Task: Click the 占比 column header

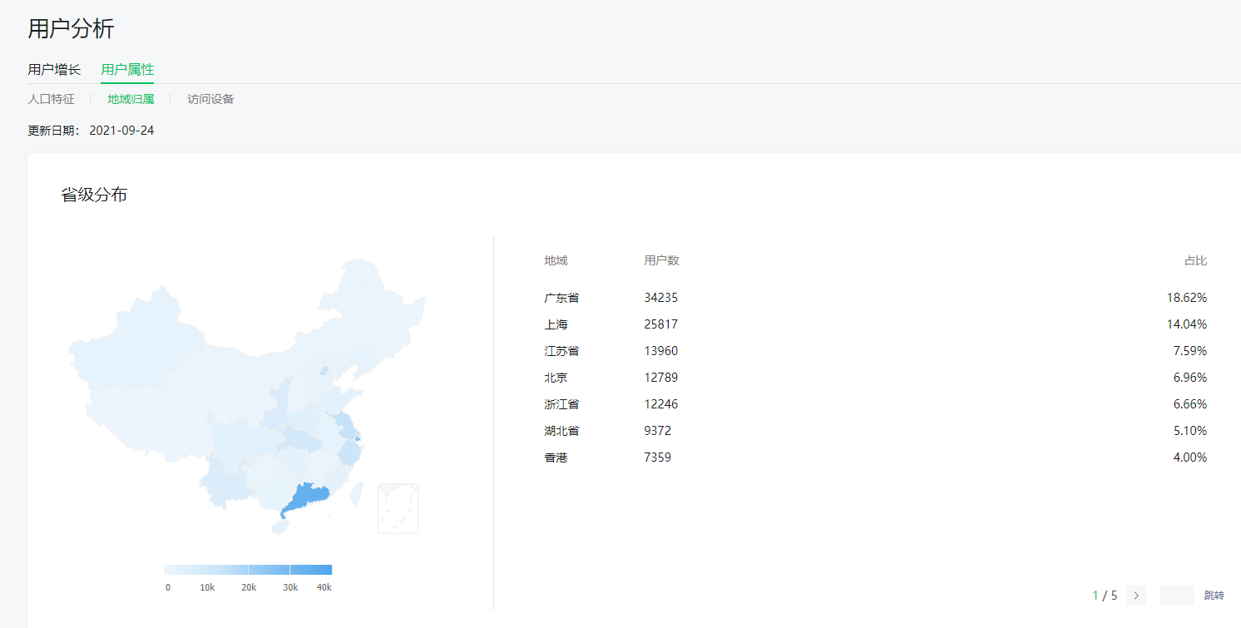Action: point(1195,260)
